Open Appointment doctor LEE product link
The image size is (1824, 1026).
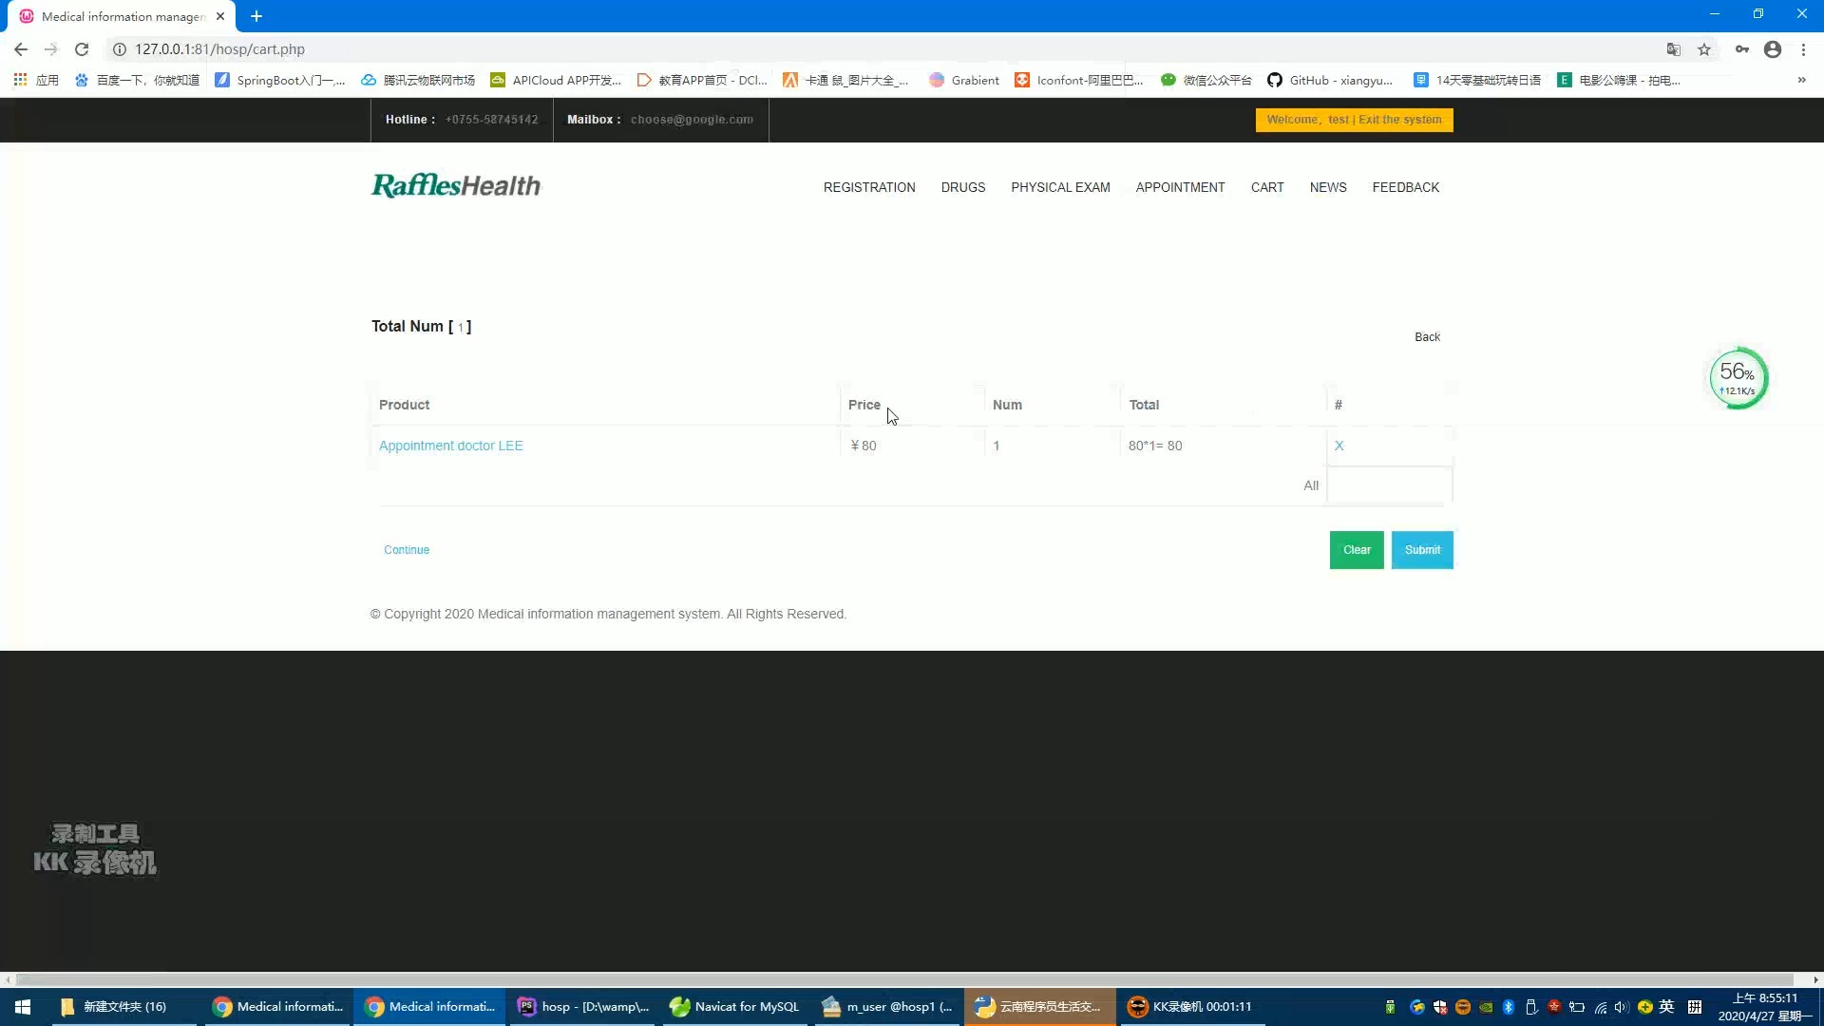click(x=450, y=446)
